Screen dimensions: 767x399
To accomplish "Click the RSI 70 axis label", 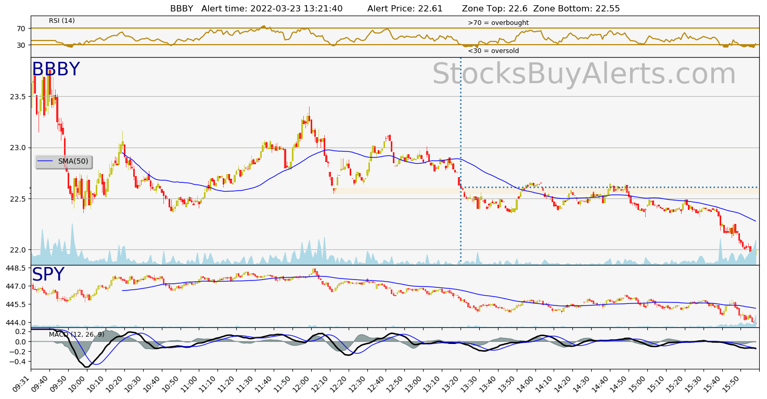I will point(21,28).
